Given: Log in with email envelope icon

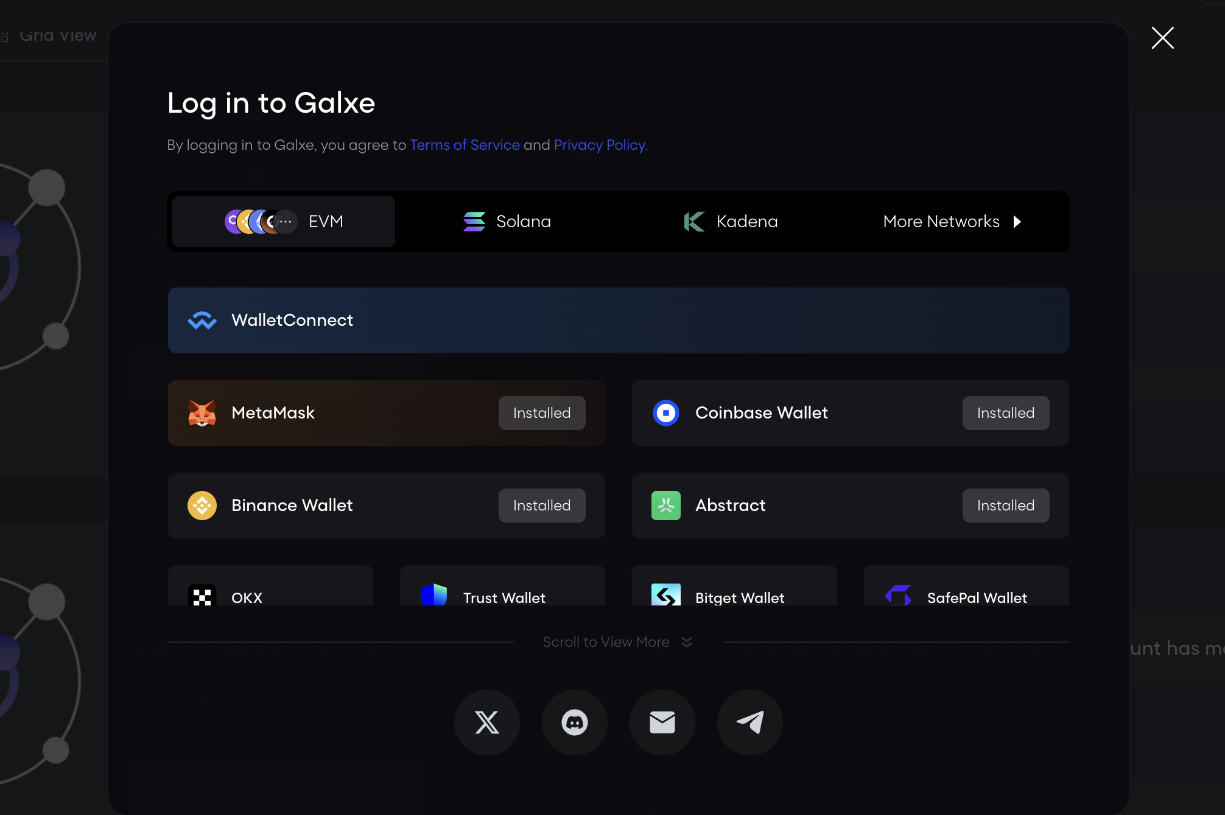Looking at the screenshot, I should tap(662, 722).
